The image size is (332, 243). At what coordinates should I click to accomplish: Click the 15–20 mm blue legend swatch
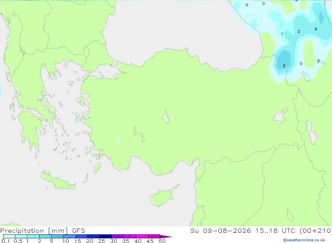[82, 236]
